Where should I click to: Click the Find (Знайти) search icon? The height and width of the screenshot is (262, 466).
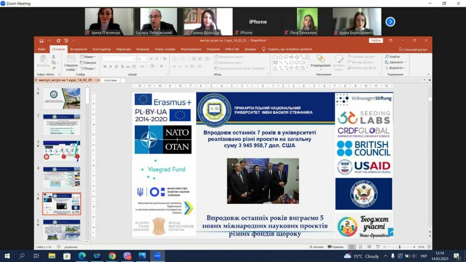[x=386, y=57]
